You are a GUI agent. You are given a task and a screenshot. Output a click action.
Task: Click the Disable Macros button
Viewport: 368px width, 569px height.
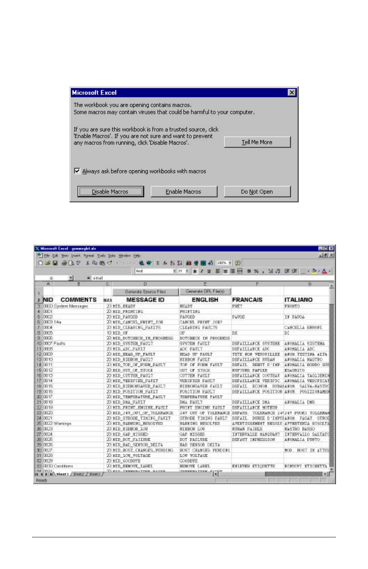tap(110, 191)
